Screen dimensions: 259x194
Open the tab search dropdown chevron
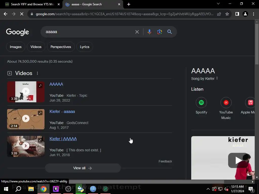(218, 4)
